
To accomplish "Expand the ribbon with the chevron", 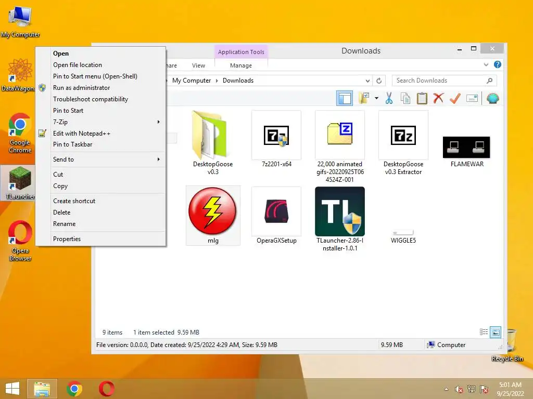I will pos(486,64).
